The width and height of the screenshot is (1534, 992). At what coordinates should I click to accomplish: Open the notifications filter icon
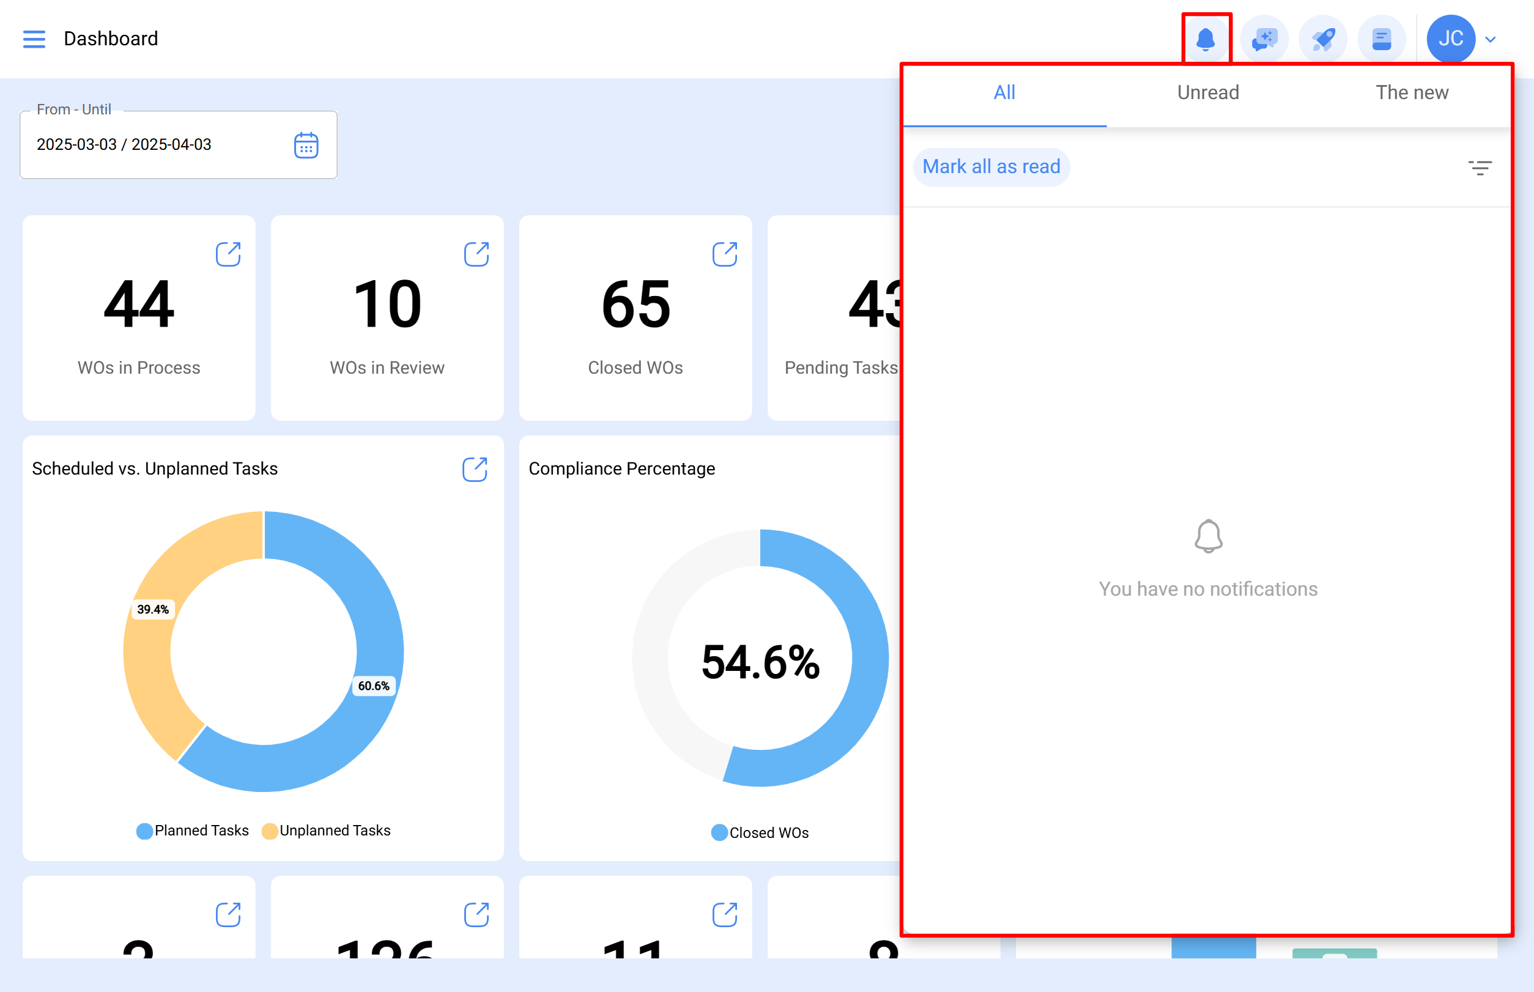pyautogui.click(x=1480, y=168)
